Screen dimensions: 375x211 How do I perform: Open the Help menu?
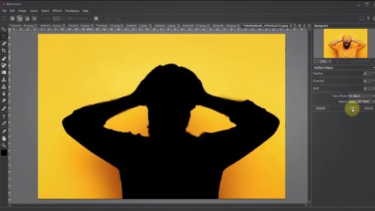[86, 11]
